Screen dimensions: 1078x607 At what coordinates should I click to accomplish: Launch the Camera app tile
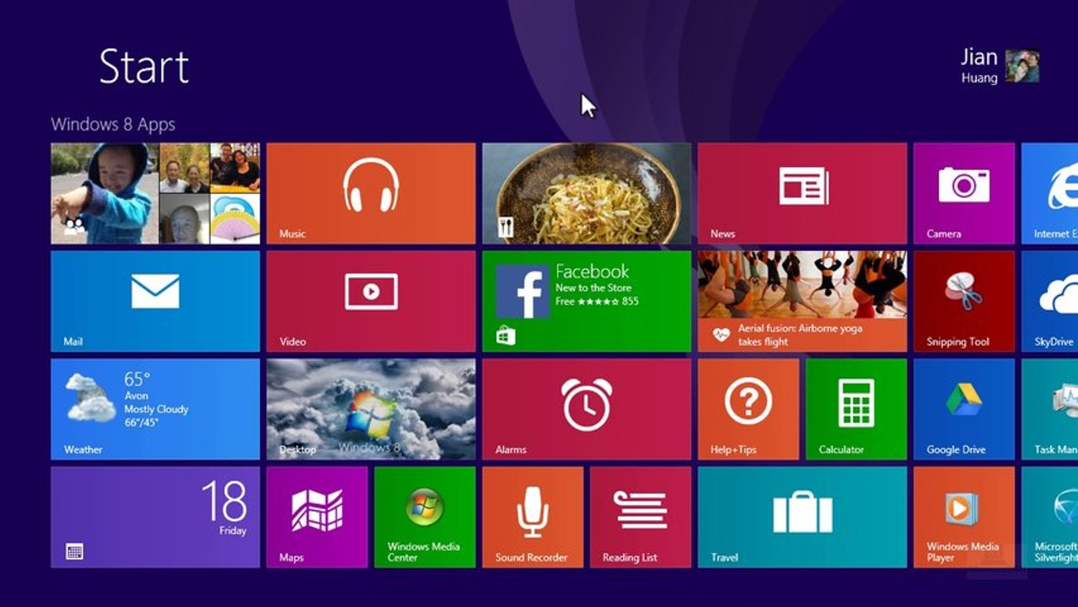(964, 194)
